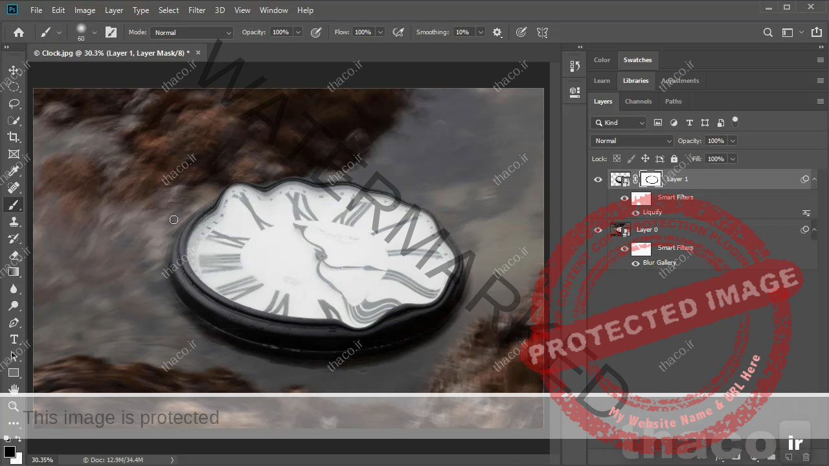This screenshot has height=466, width=829.
Task: Open Liquify blending options icon
Action: pyautogui.click(x=806, y=212)
